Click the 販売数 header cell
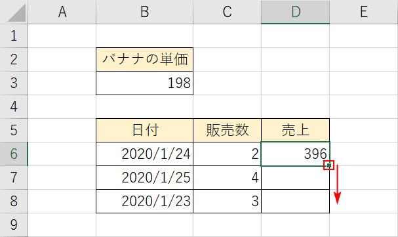This screenshot has height=237, width=398. (227, 130)
